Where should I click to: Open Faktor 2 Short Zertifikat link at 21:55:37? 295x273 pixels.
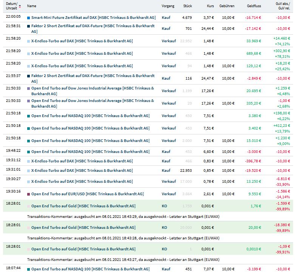(x=93, y=79)
